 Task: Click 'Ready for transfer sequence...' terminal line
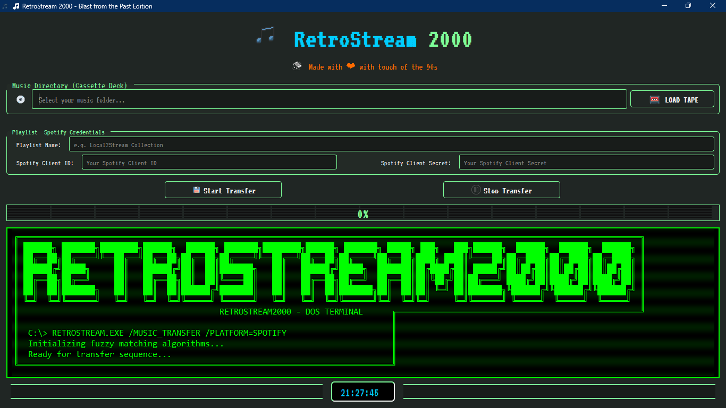100,354
